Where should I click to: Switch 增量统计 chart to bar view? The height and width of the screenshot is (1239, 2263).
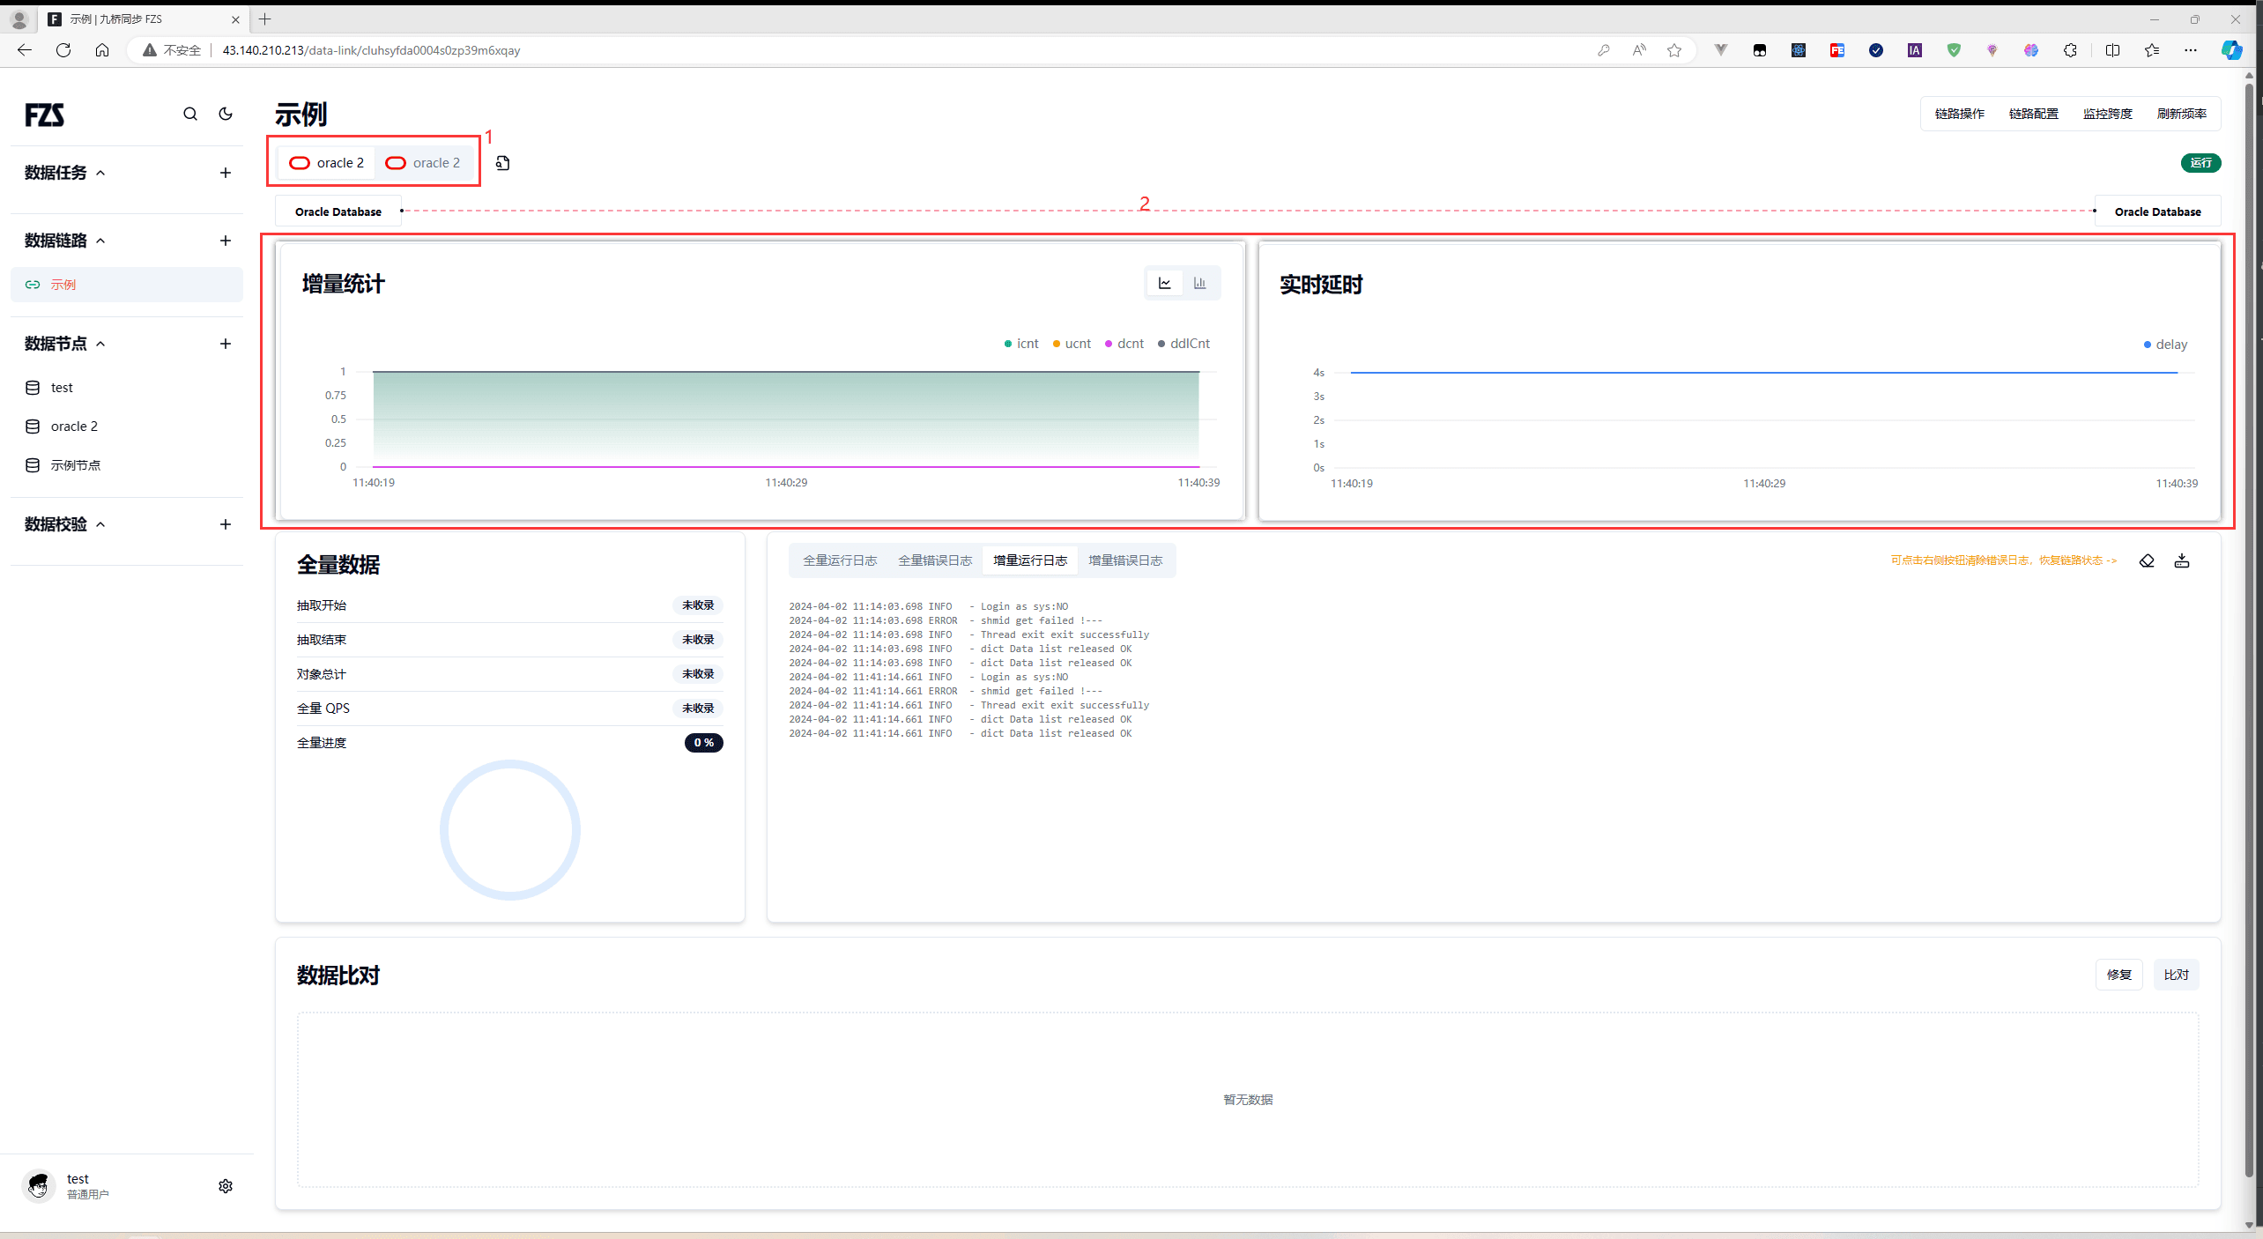(x=1199, y=283)
